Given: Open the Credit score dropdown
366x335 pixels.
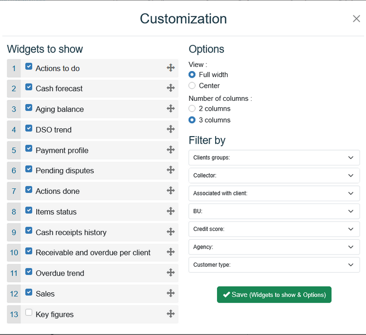Looking at the screenshot, I should tap(274, 229).
